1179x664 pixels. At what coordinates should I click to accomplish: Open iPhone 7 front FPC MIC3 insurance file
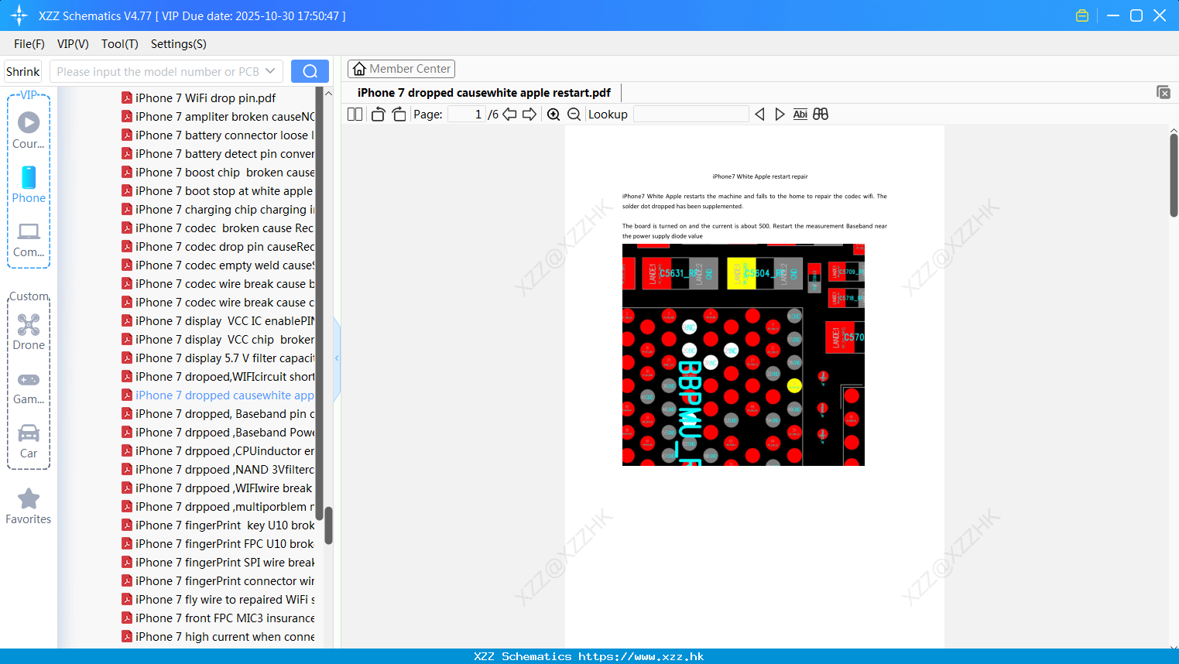point(218,618)
